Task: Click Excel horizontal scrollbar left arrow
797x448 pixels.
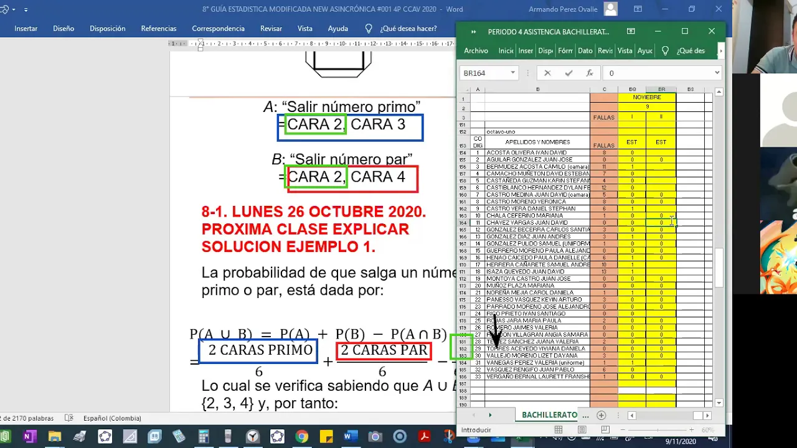Action: 631,415
